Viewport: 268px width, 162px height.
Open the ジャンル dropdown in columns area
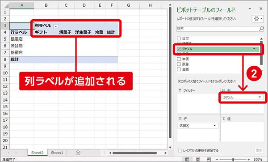260,97
